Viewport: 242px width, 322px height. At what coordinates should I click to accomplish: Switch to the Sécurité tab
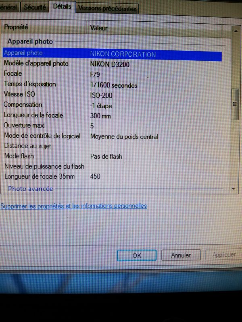point(35,7)
